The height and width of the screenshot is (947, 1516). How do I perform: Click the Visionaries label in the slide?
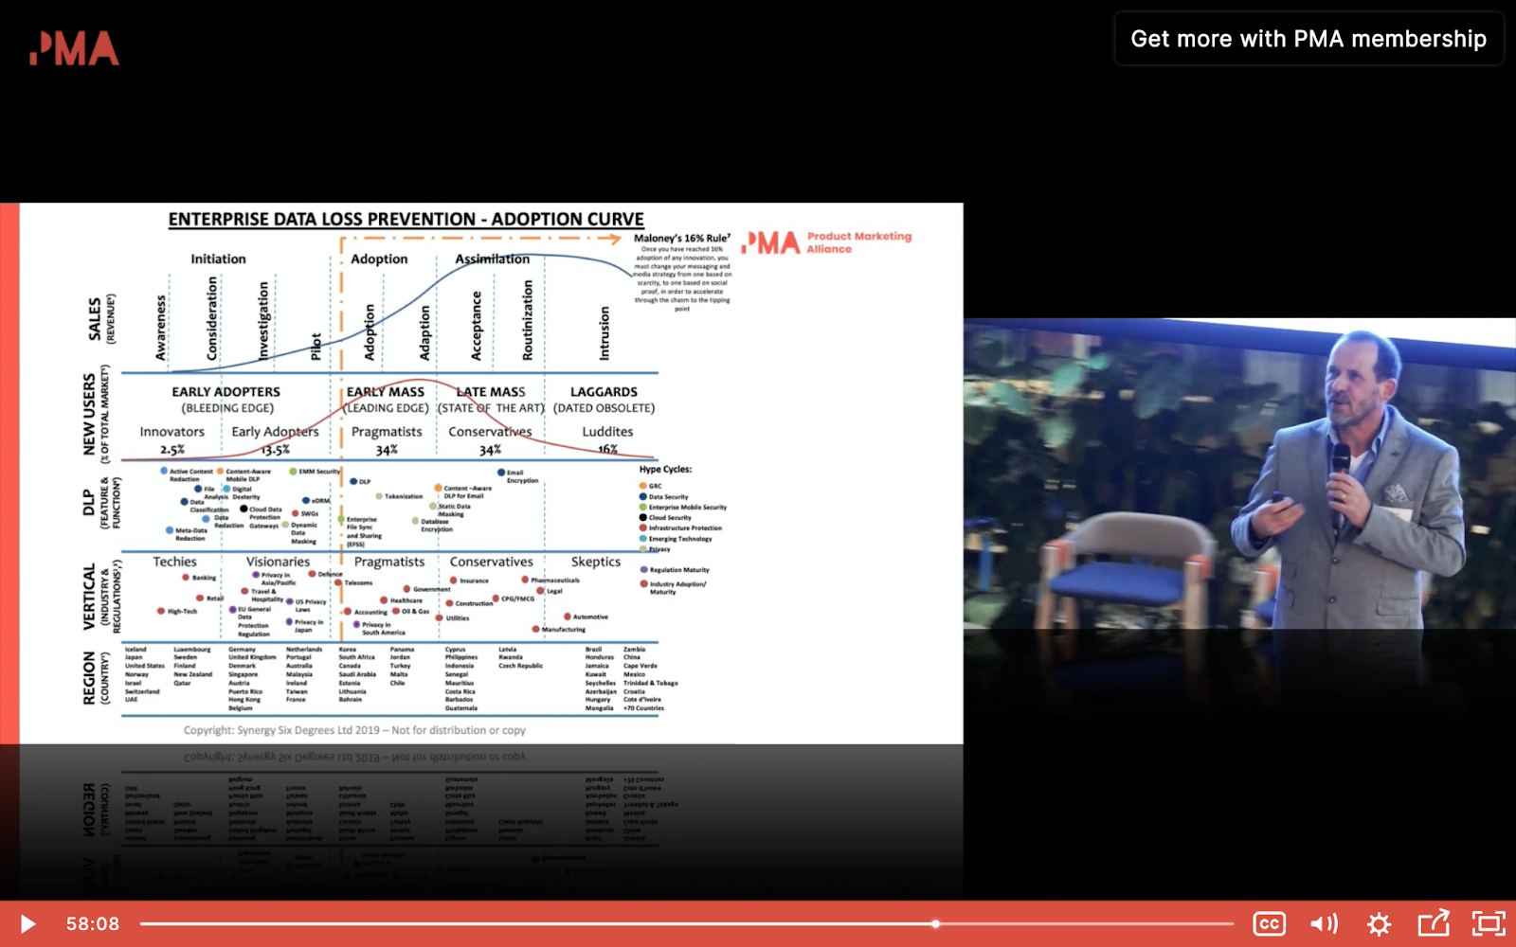279,562
